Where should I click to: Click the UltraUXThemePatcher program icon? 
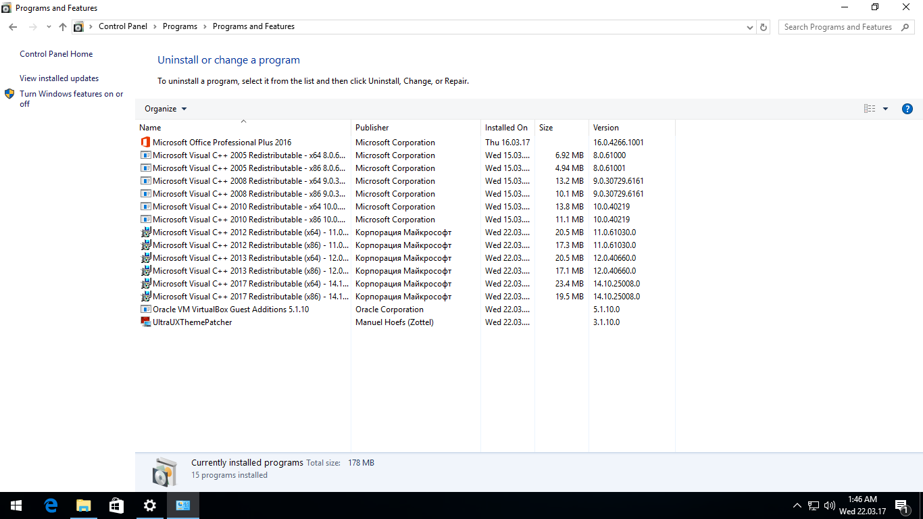tap(145, 322)
